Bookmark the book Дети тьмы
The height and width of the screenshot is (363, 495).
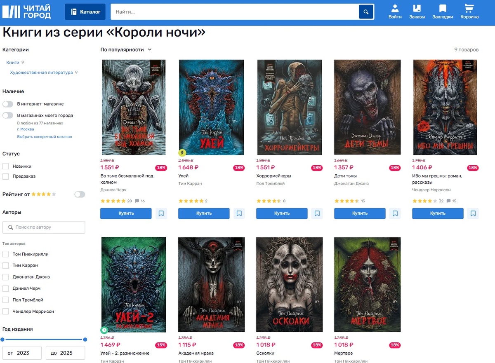395,213
